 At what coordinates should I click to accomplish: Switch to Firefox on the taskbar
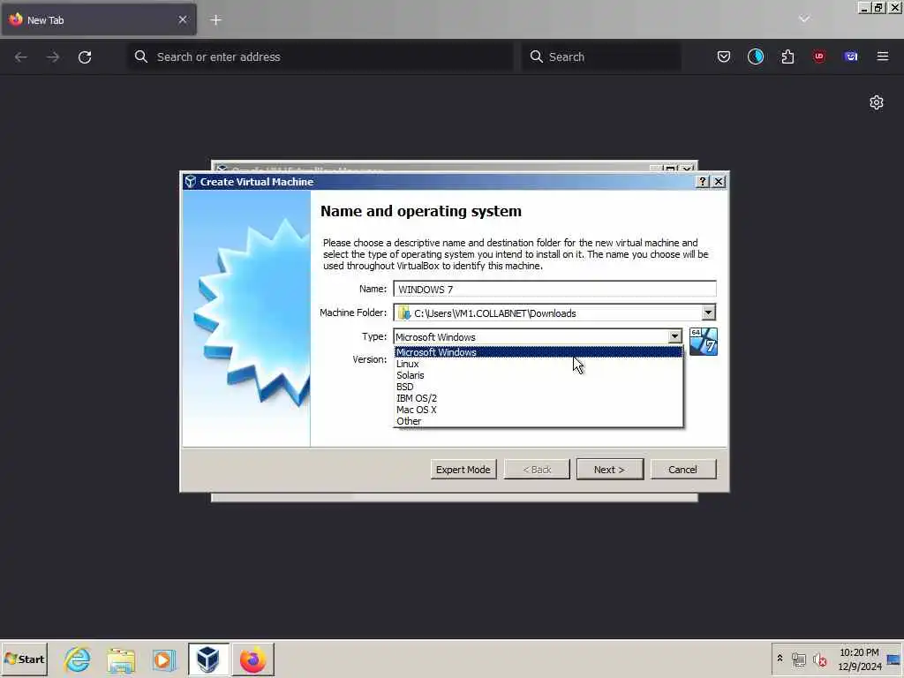point(253,659)
